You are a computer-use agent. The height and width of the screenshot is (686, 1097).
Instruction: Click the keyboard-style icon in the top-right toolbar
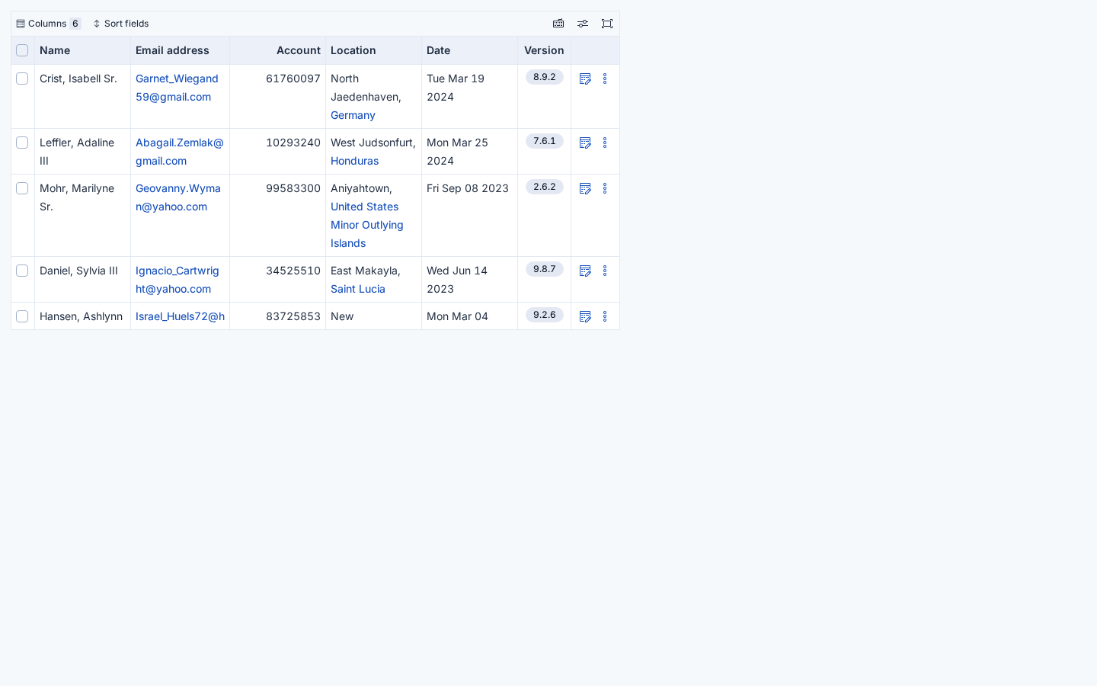(558, 24)
